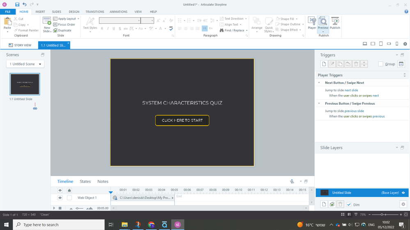Open the TRANSITIONS ribbon tab

(x=94, y=12)
